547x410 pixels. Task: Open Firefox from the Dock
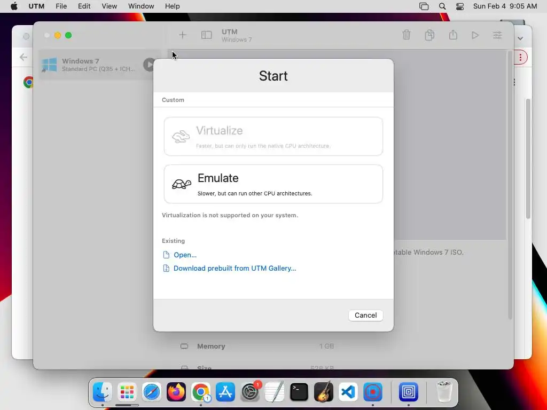point(176,392)
